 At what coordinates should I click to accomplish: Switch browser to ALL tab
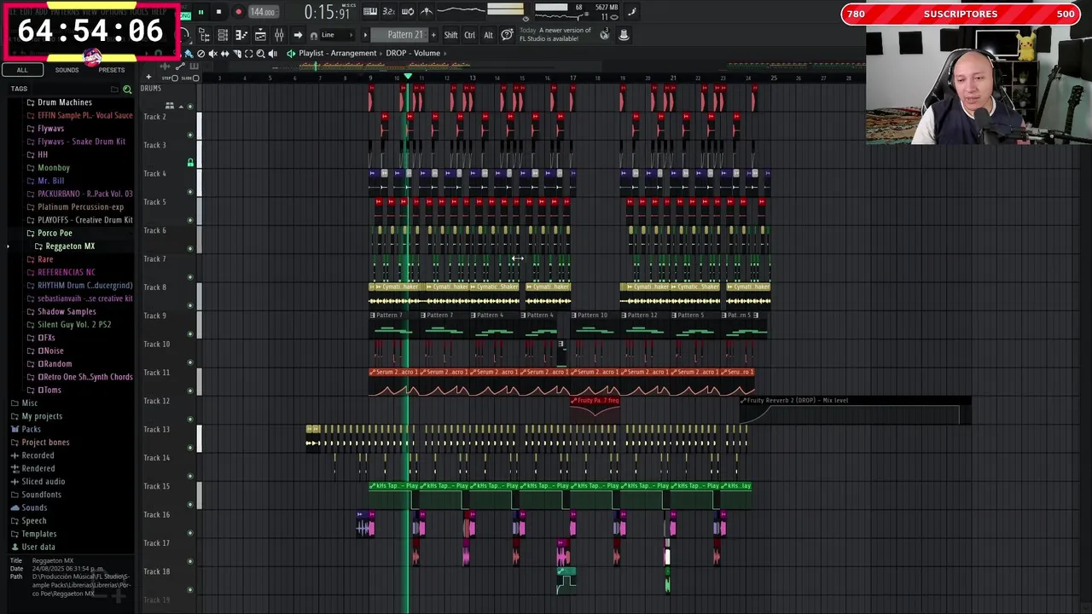click(x=22, y=70)
